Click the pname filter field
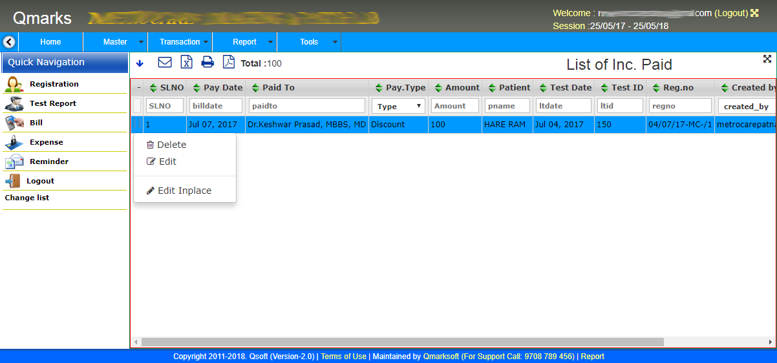Image resolution: width=777 pixels, height=363 pixels. click(x=507, y=106)
